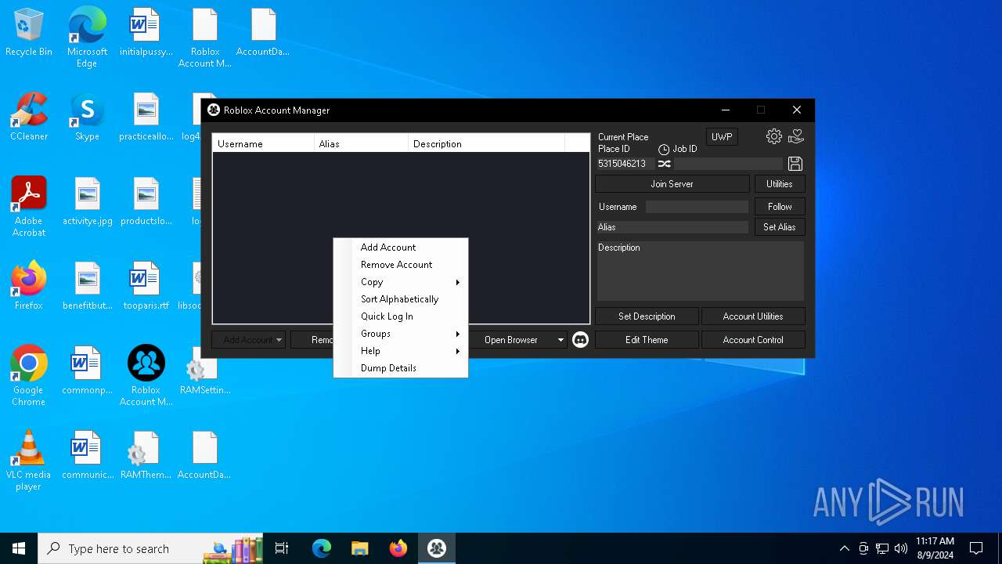Screen dimensions: 1002x564
Task: Click the Job ID input field
Action: coord(728,164)
